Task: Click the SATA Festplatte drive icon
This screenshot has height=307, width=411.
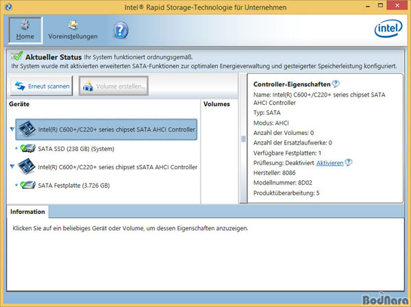Action: coord(28,185)
